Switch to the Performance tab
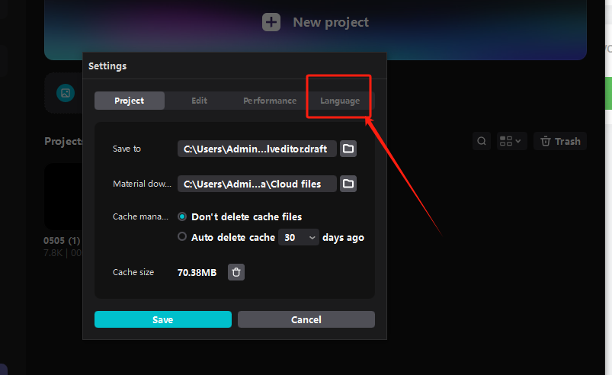Viewport: 612px width, 375px height. pyautogui.click(x=270, y=101)
